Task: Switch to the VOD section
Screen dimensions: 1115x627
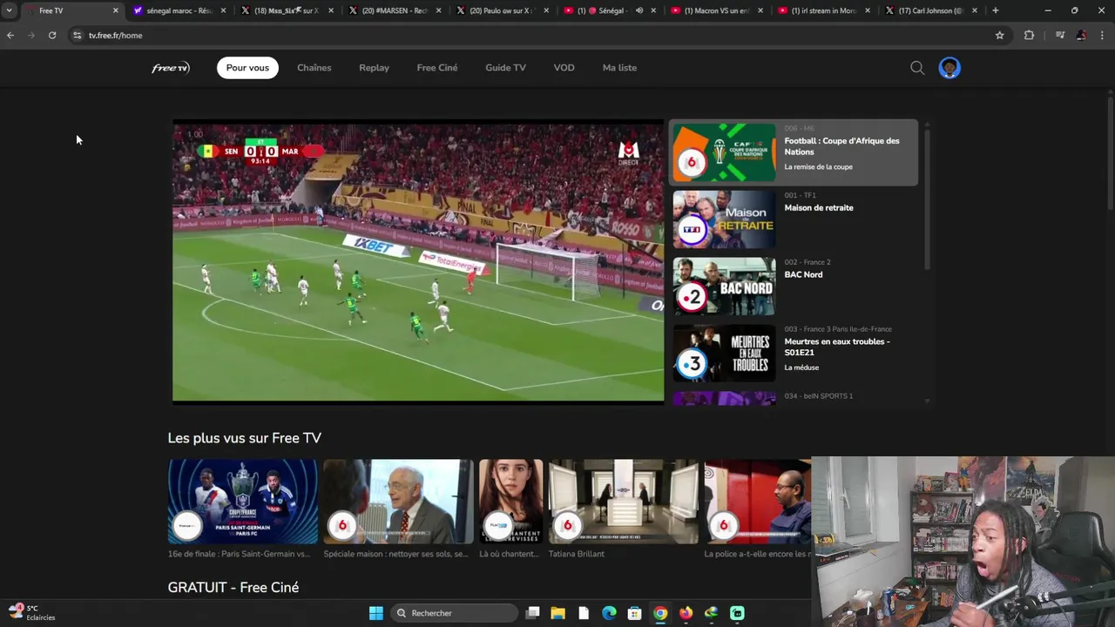Action: pyautogui.click(x=564, y=68)
